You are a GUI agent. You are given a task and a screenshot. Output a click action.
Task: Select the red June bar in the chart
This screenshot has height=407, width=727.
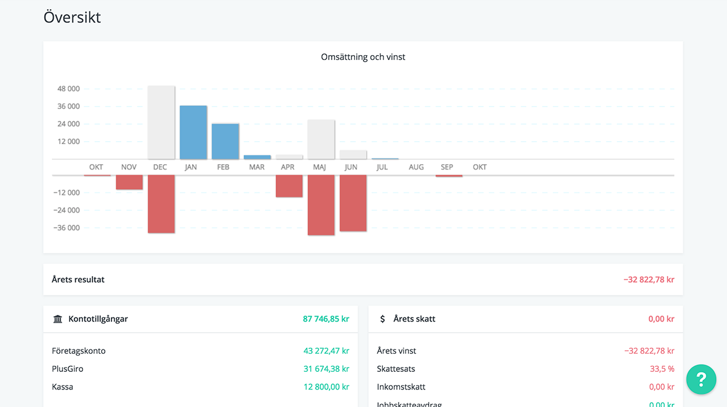353,203
